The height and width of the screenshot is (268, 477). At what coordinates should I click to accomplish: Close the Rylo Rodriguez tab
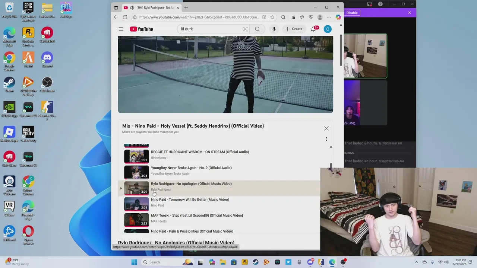click(x=178, y=7)
